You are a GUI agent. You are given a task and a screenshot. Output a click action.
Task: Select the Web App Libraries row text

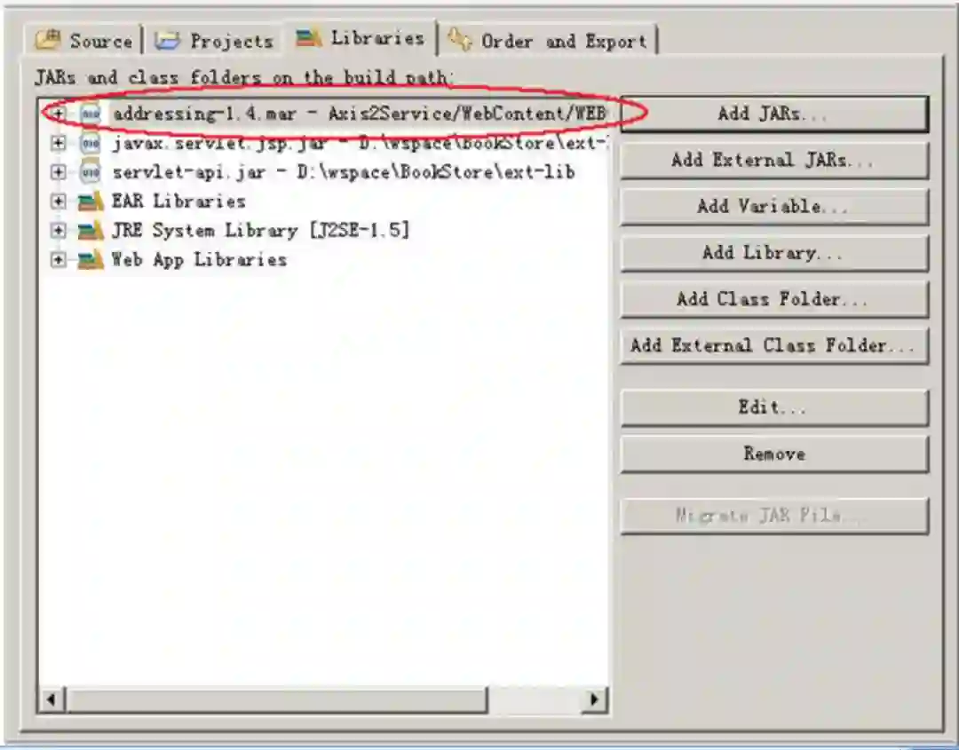pos(199,259)
